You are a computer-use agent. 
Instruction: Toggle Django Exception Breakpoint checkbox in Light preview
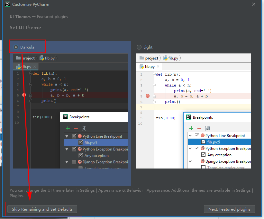coord(197,161)
